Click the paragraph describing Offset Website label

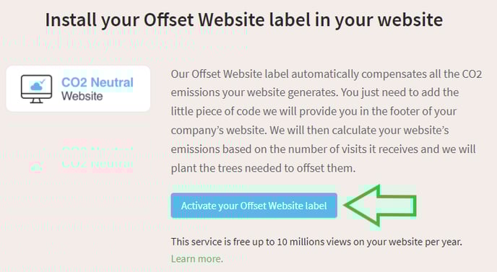coord(327,121)
